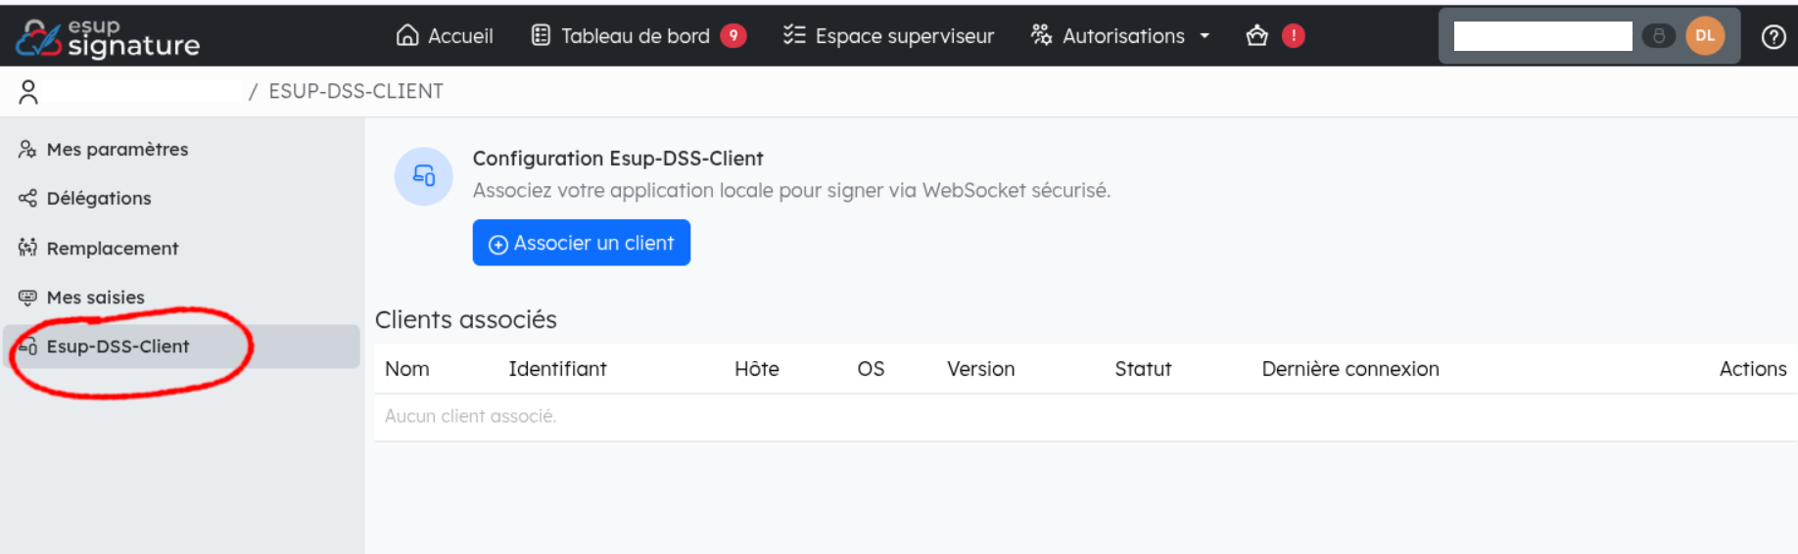Click the search input in the top bar
This screenshot has height=554, width=1798.
point(1542,36)
